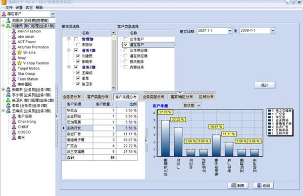This screenshot has height=196, width=303.
Task: Click the operator list scroll-down arrow
Action: click(x=114, y=88)
